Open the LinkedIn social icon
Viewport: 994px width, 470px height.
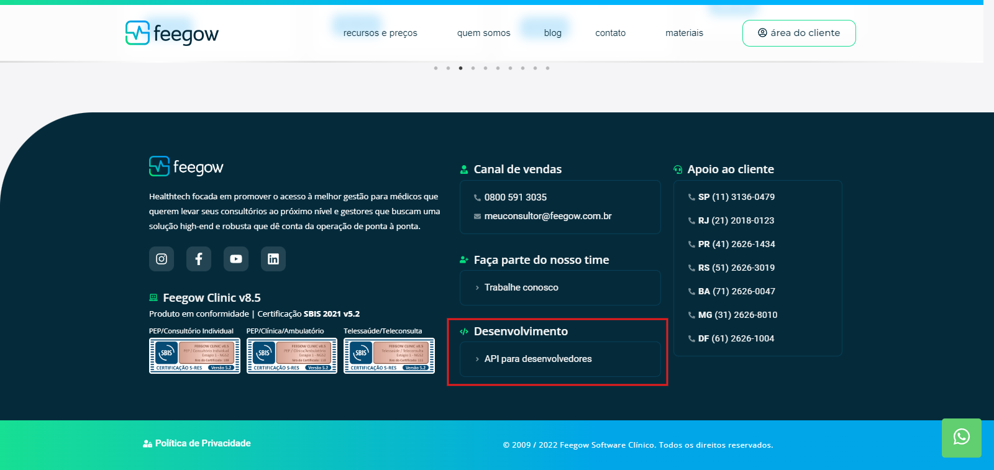(273, 259)
